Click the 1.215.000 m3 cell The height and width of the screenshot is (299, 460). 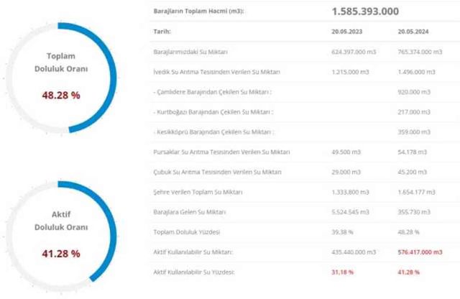(x=350, y=72)
